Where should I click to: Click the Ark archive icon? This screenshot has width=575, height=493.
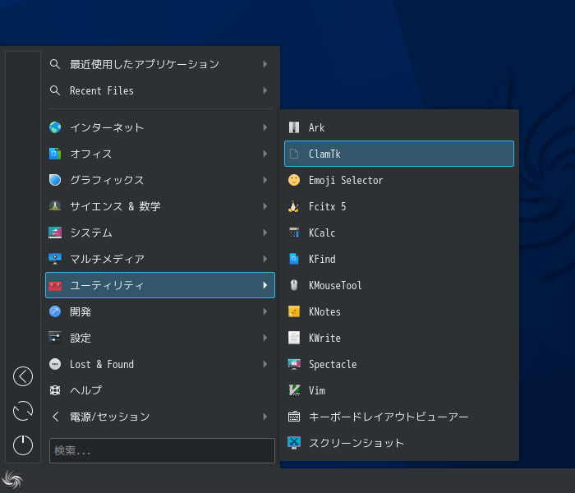click(294, 127)
